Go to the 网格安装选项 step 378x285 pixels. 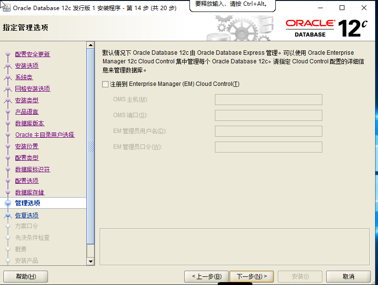[x=33, y=89]
